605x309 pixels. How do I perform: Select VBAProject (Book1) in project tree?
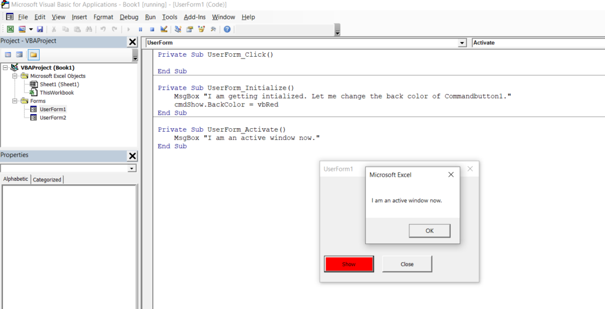pyautogui.click(x=47, y=67)
